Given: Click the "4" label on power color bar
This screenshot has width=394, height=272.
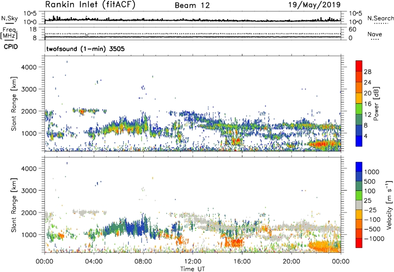Looking at the screenshot, I should click(x=366, y=136).
